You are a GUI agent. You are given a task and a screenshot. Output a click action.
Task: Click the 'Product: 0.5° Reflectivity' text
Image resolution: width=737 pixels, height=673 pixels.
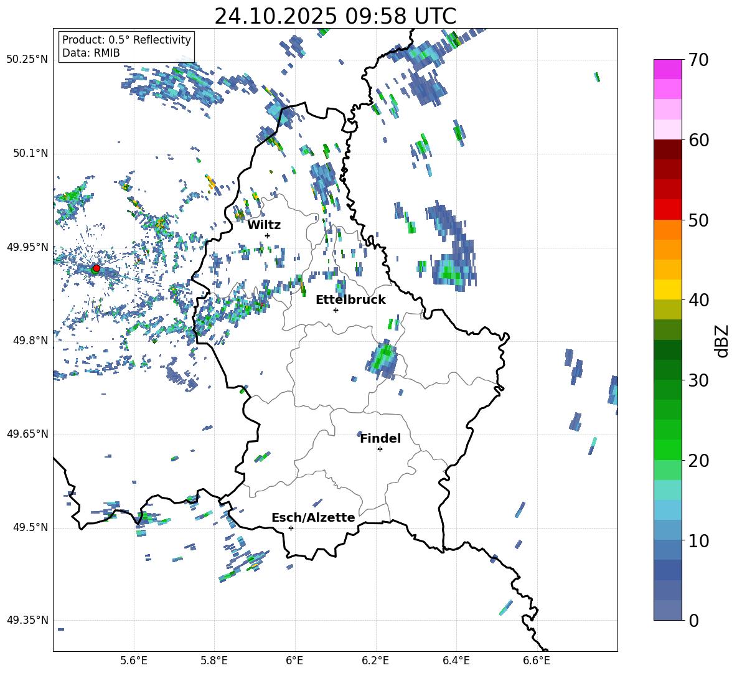click(x=126, y=39)
